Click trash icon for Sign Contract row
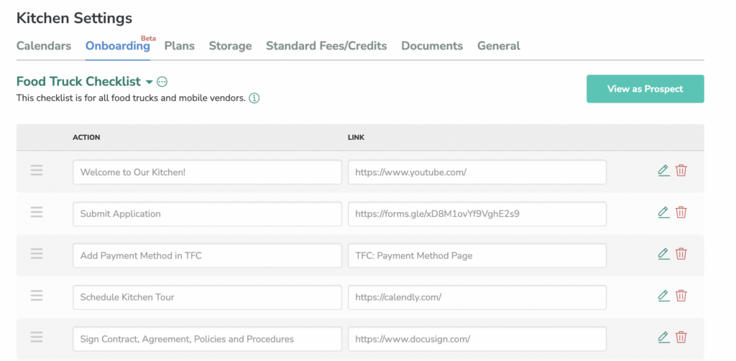Screen dimensions: 736x361 point(681,337)
